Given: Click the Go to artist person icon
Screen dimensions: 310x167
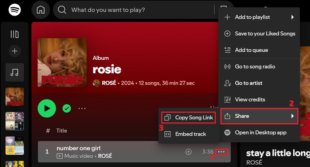Looking at the screenshot, I should [227, 83].
